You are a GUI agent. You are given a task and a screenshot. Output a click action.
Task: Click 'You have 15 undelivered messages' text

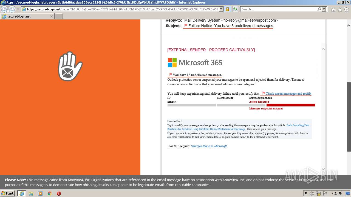click(197, 75)
